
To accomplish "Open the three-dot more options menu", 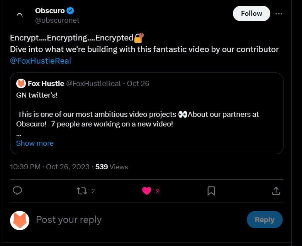I will (x=279, y=13).
